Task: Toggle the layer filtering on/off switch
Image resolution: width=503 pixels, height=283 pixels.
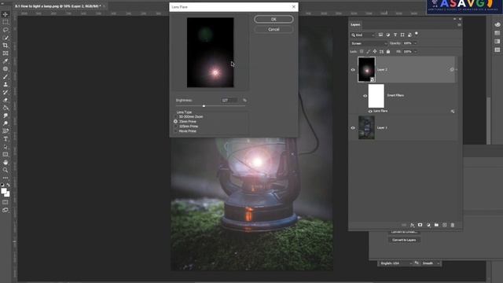Action: pos(417,33)
